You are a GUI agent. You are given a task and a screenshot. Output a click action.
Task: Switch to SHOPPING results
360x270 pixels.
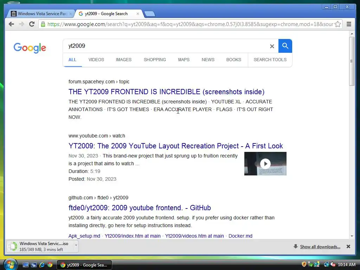(x=155, y=60)
